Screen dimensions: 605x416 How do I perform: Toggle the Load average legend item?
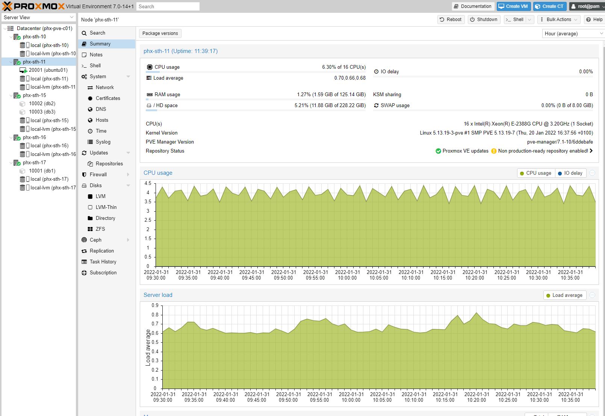click(x=564, y=295)
